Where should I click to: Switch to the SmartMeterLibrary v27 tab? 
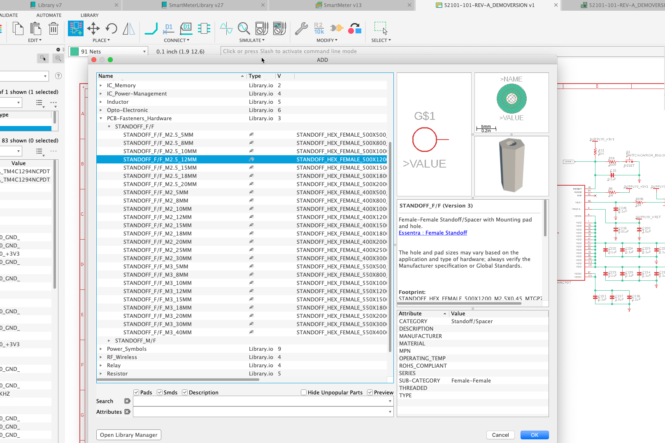click(x=196, y=5)
